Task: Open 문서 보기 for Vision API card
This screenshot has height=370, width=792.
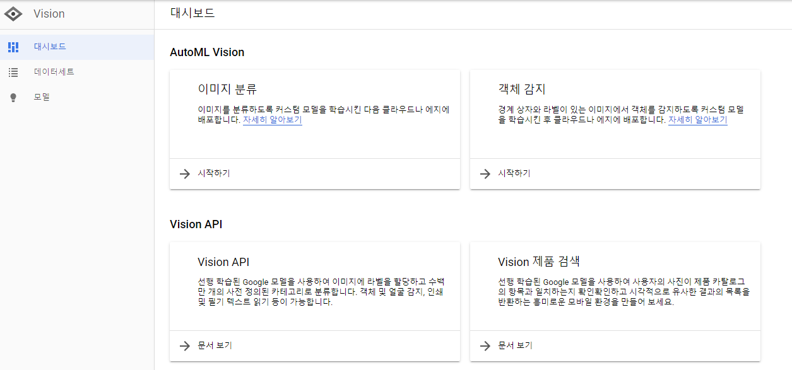Action: pos(215,345)
